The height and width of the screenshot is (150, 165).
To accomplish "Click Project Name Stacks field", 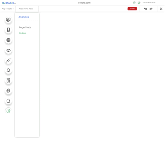I will click(26, 9).
